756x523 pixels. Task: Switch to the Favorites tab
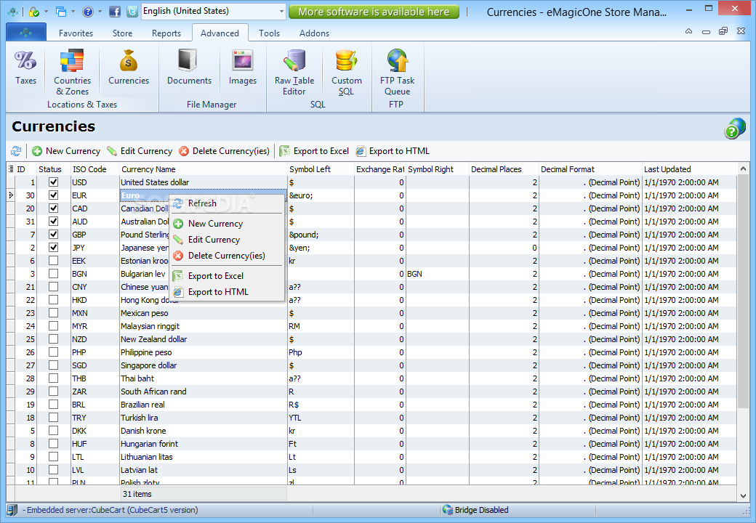pyautogui.click(x=76, y=33)
